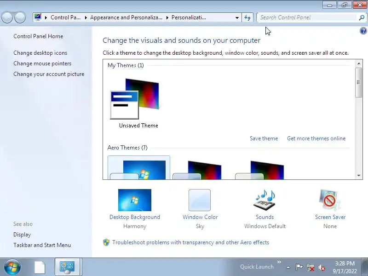Image resolution: width=368 pixels, height=276 pixels.
Task: Open Change desktop icons link
Action: (x=40, y=53)
